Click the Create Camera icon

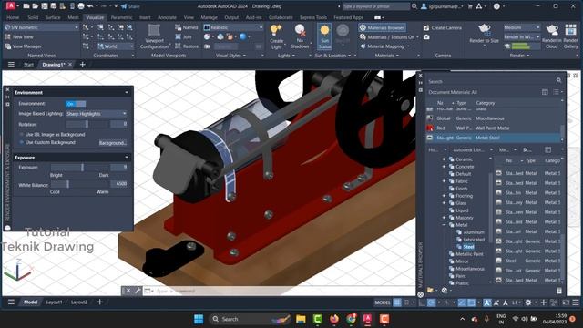(426, 28)
